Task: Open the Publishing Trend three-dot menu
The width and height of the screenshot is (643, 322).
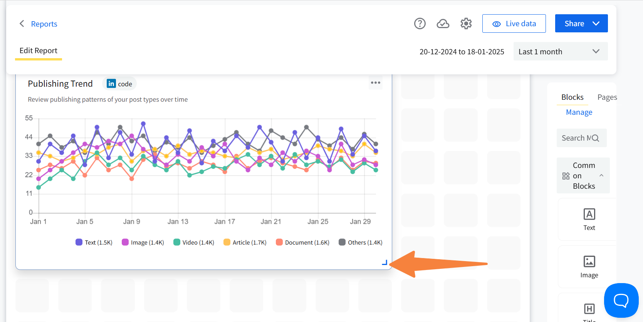Action: 375,83
